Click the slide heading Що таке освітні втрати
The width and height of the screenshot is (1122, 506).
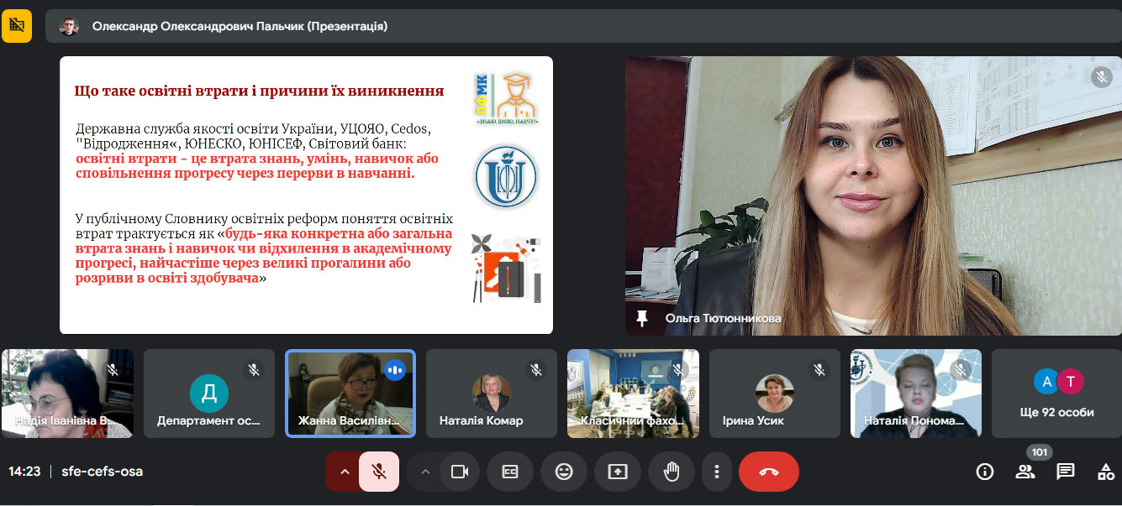click(259, 91)
